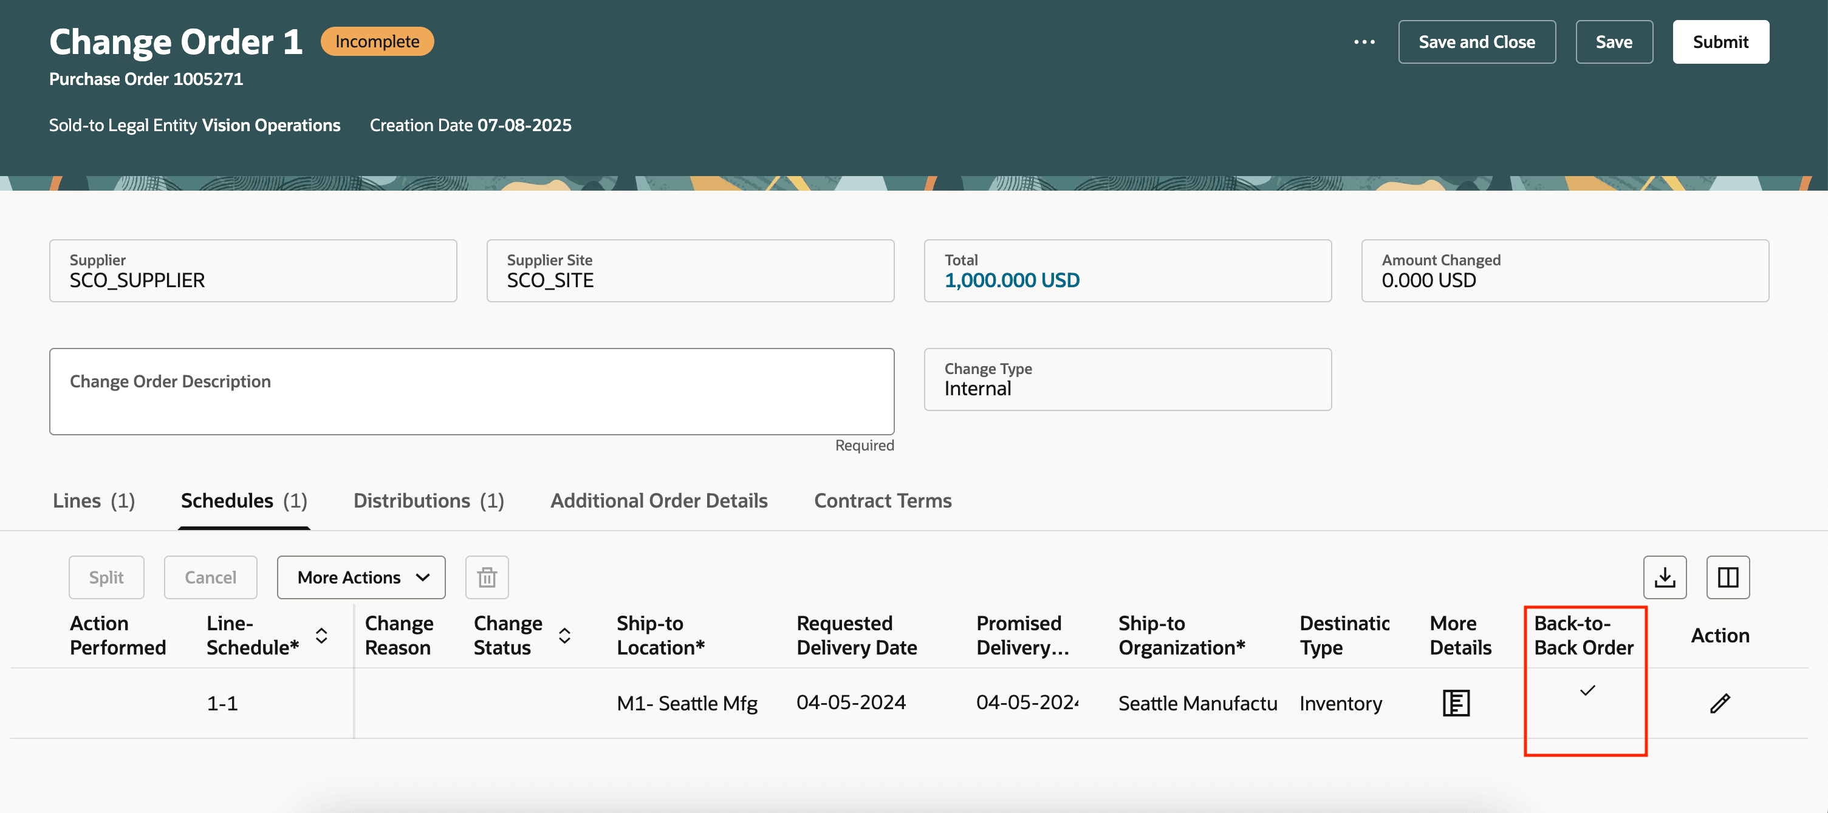1828x813 pixels.
Task: Open the column layout icon button
Action: point(1727,577)
